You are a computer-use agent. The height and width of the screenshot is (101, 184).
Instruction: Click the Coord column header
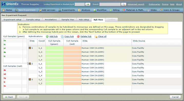click(42, 43)
